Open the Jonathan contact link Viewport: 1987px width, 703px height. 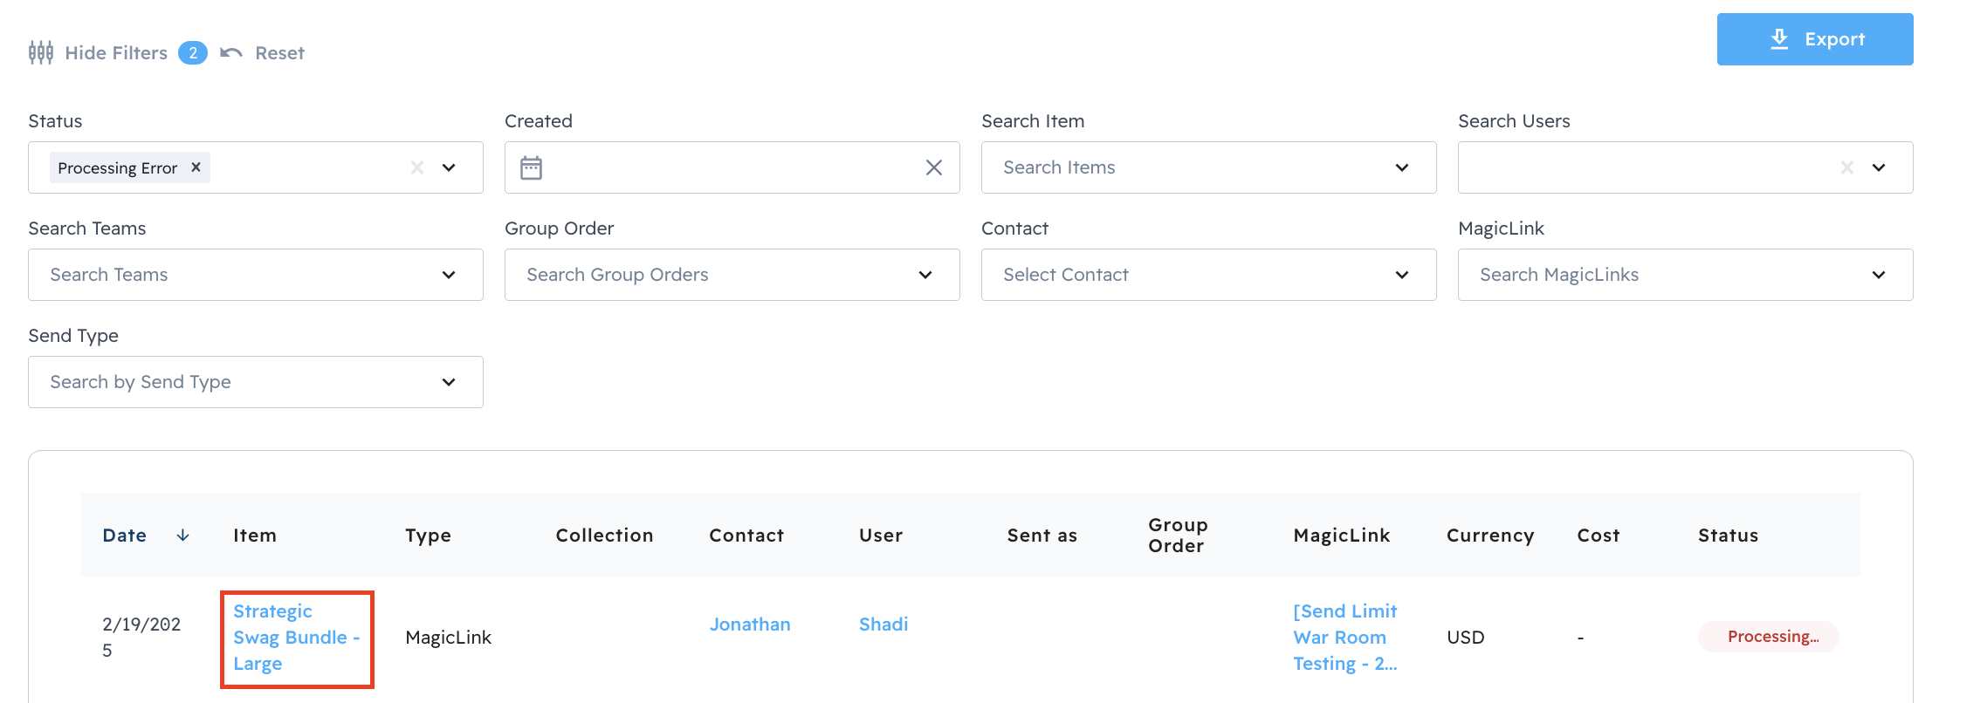click(x=749, y=625)
